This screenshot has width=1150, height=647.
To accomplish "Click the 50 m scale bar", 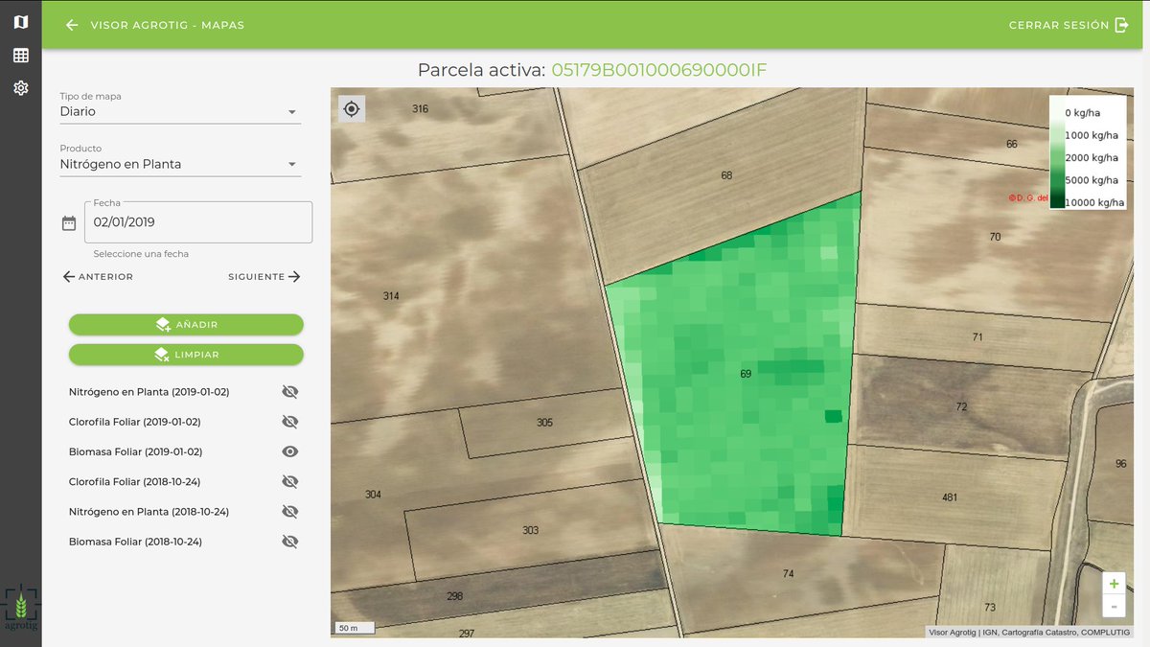I will click(354, 629).
